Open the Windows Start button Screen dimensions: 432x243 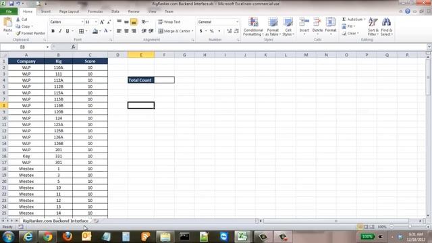click(9, 237)
